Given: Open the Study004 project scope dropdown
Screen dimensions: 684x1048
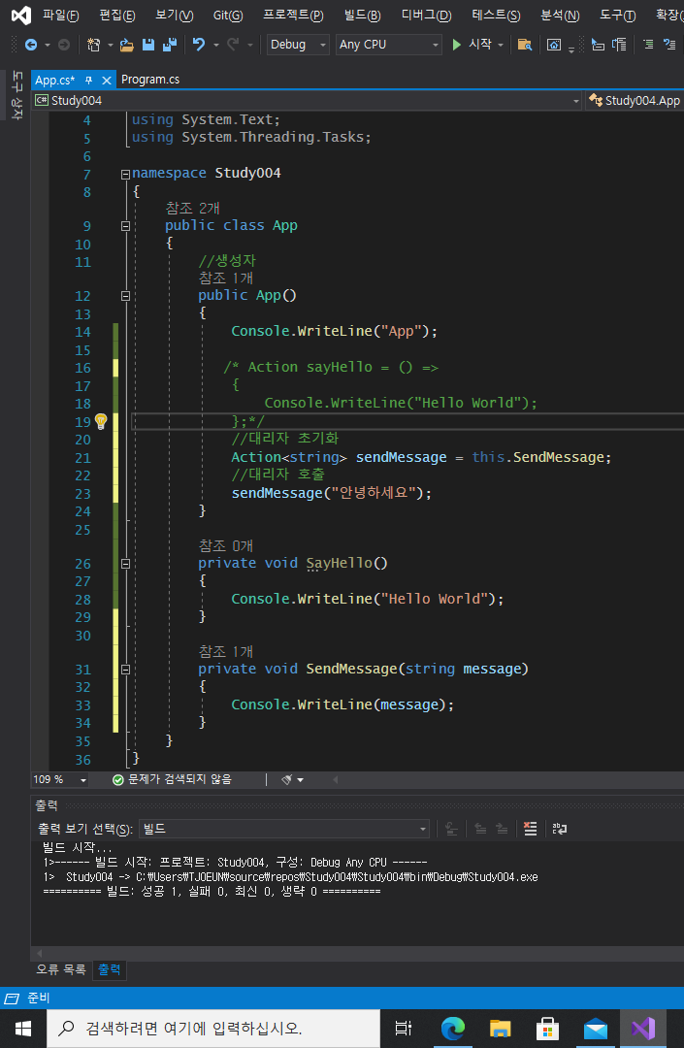Looking at the screenshot, I should pos(308,100).
